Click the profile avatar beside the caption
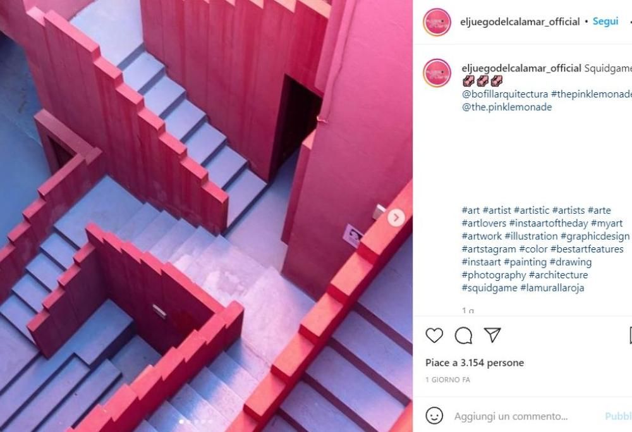Image resolution: width=632 pixels, height=432 pixels. (437, 73)
